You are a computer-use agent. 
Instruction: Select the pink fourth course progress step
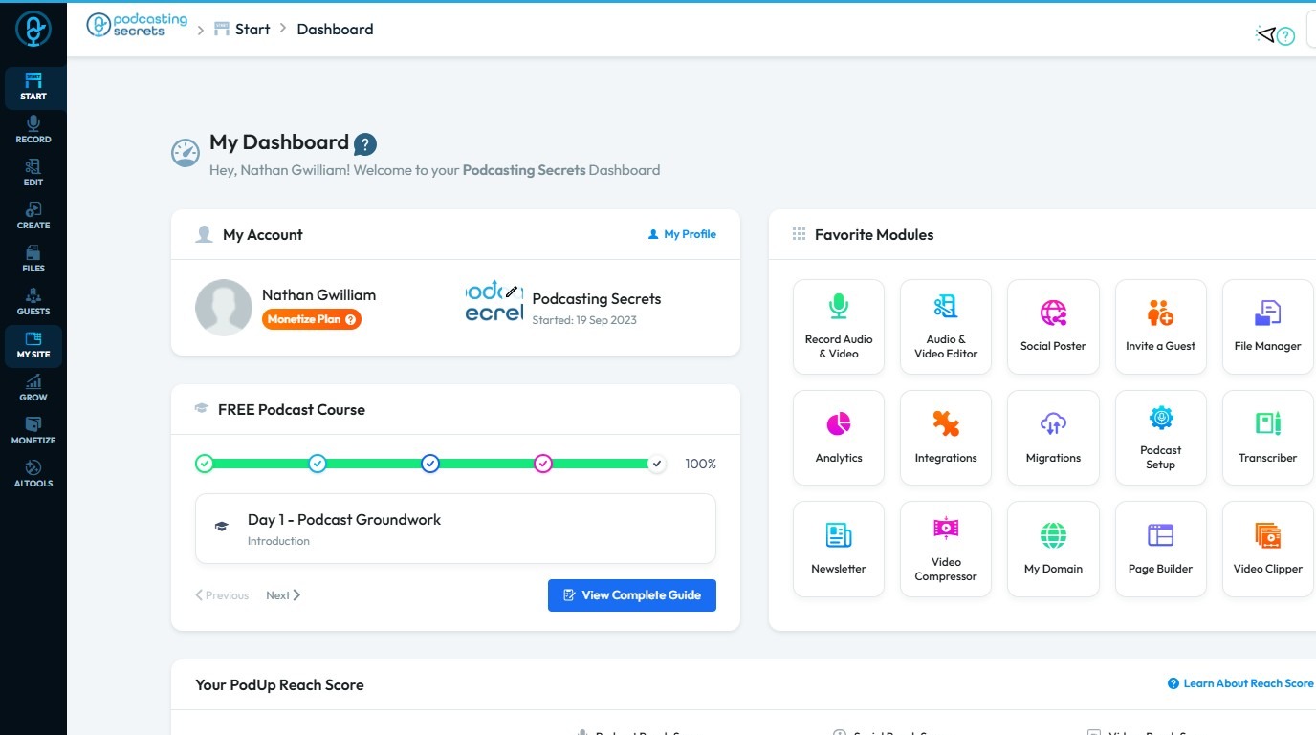543,464
